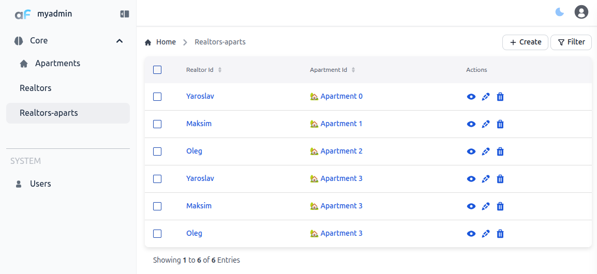
Task: Tick the checkbox for the Apartment 0 row
Action: pos(157,97)
